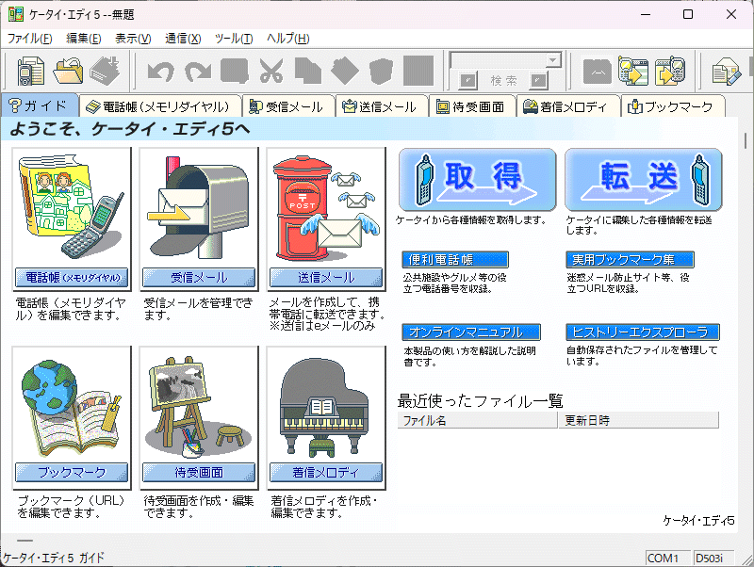Viewport: 754px width, 567px height.
Task: Click the undo arrow icon
Action: [161, 72]
